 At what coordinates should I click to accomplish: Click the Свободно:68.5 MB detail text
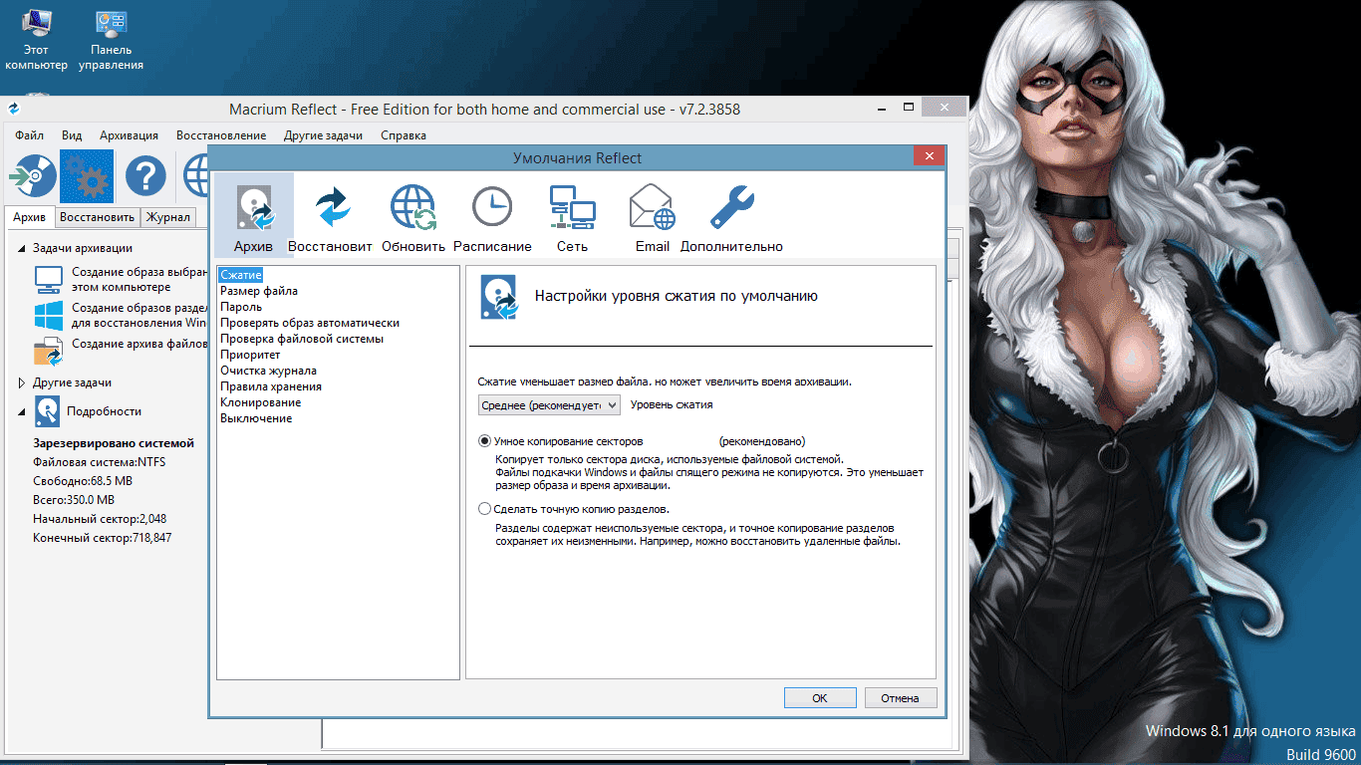(83, 481)
